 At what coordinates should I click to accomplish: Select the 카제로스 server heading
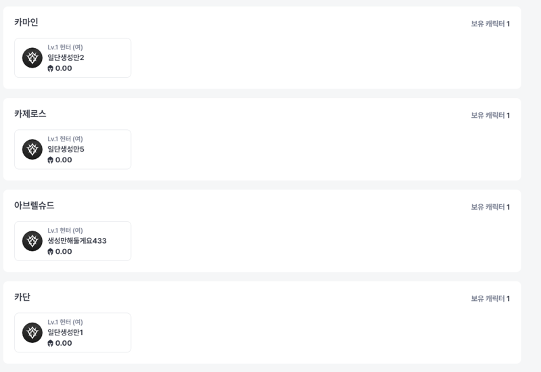[30, 114]
